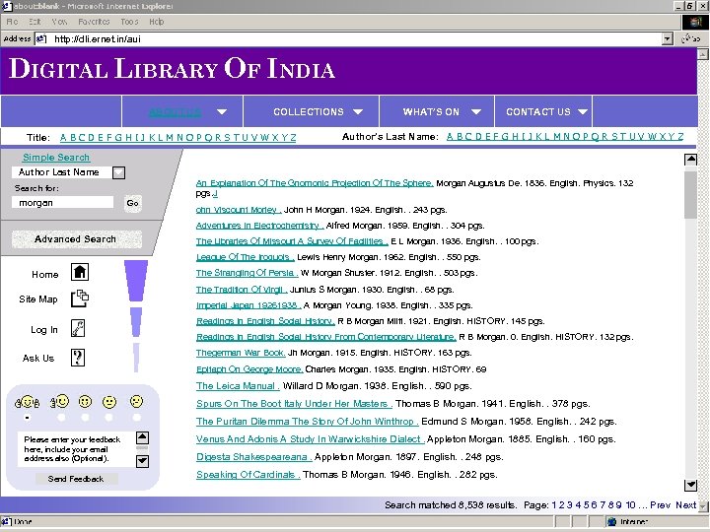Click the second happy smiley face icon

[60, 401]
